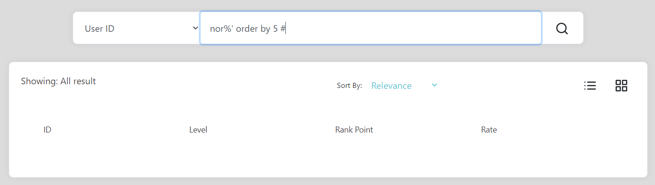Click the Level column header
655x185 pixels.
(198, 130)
